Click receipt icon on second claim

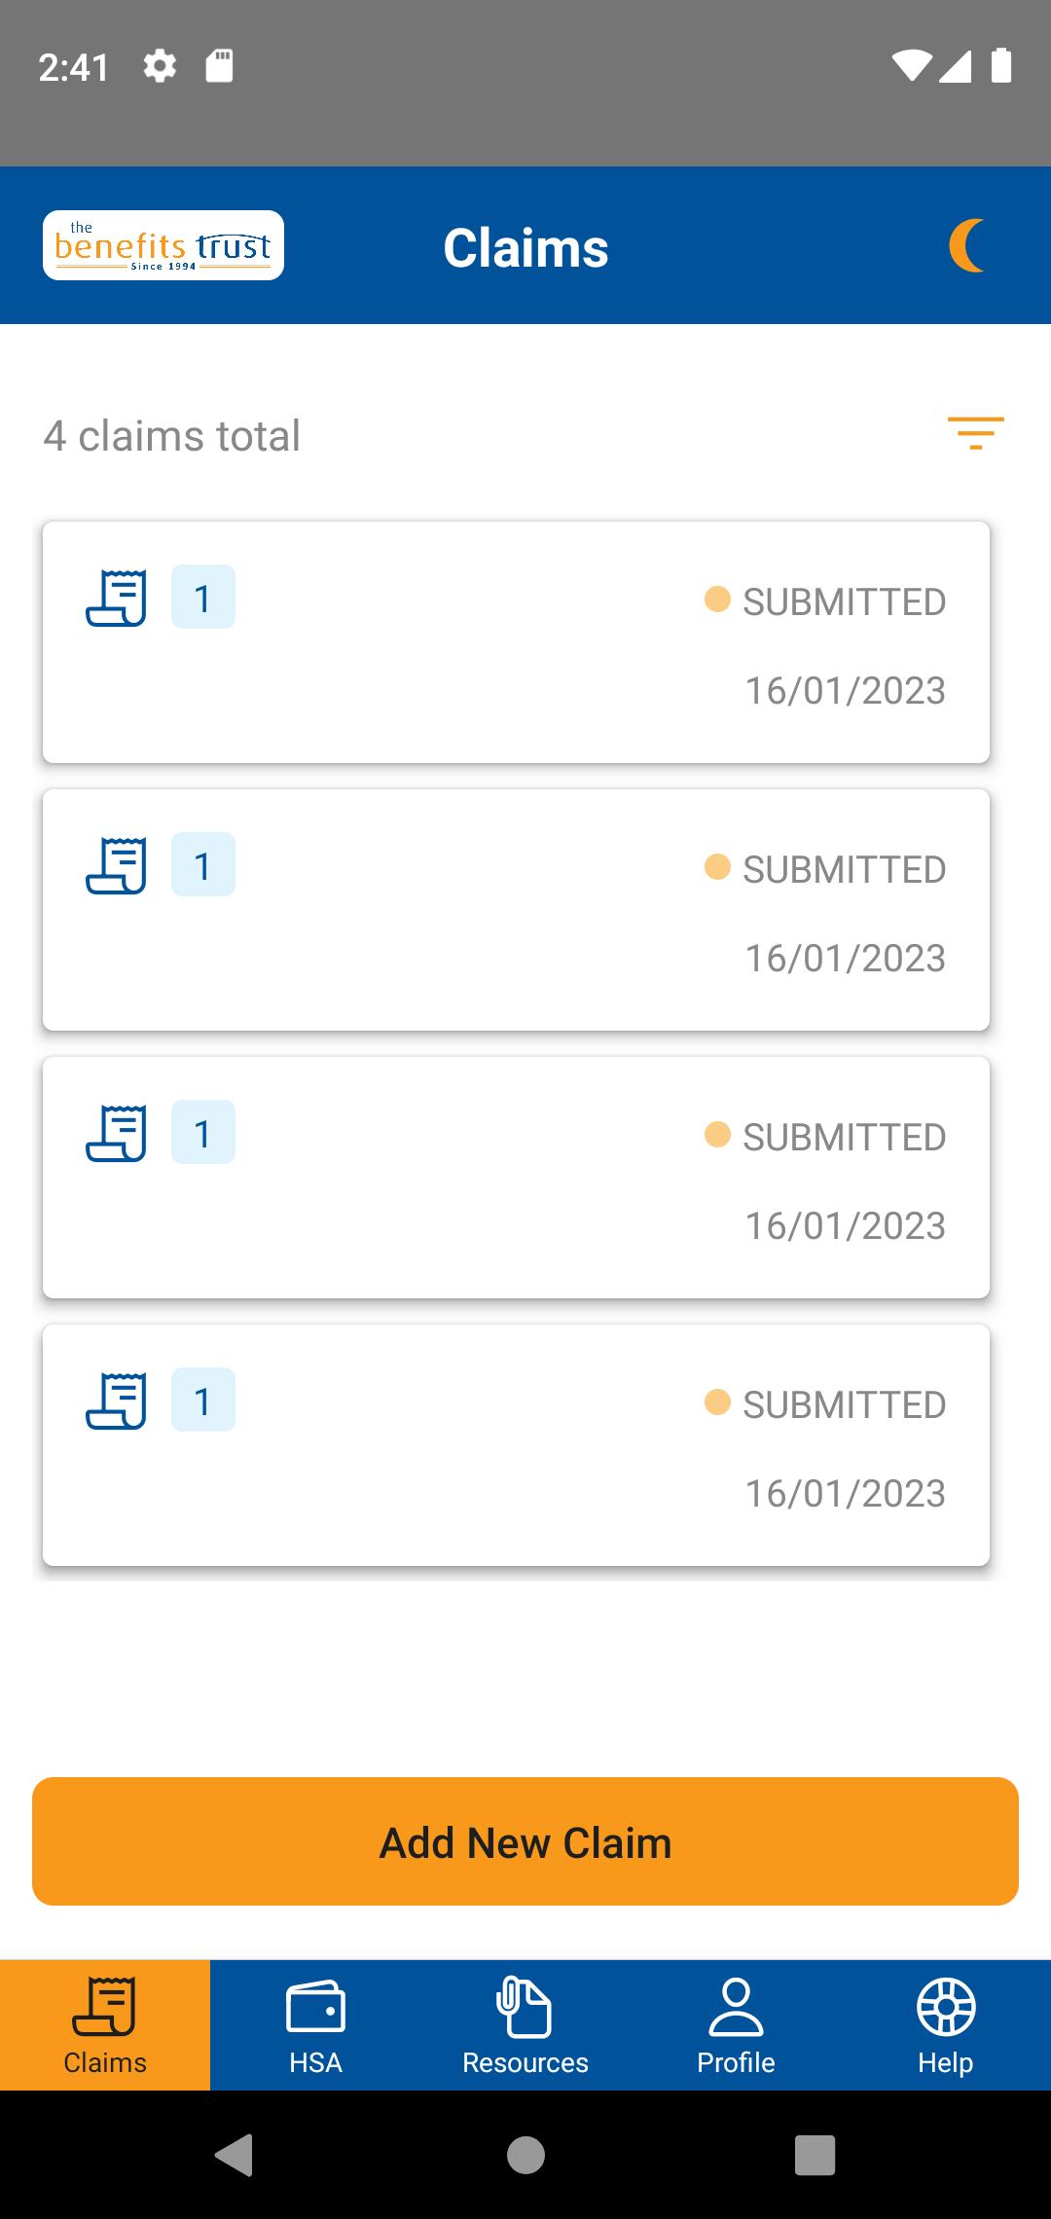117,865
